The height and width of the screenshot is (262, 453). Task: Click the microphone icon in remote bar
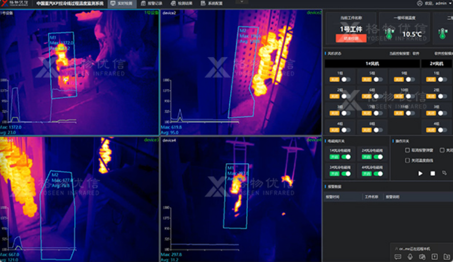(x=410, y=257)
